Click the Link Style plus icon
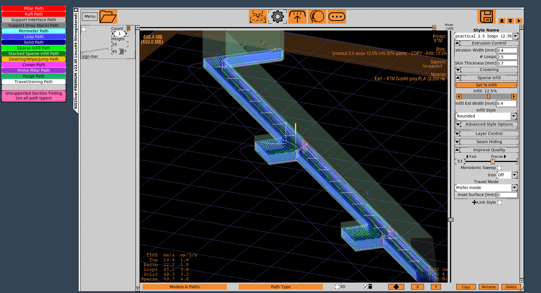This screenshot has width=541, height=293. [474, 202]
